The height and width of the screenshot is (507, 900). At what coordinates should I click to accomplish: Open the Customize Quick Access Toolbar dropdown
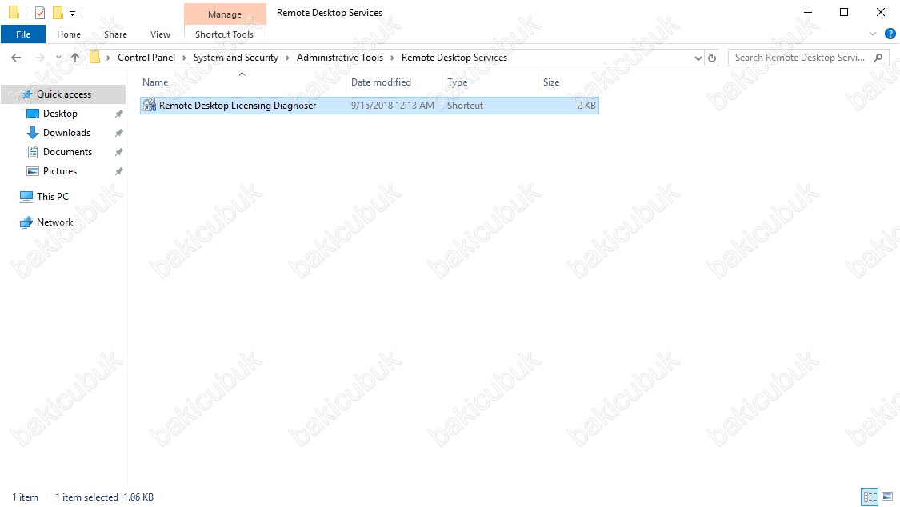click(72, 13)
